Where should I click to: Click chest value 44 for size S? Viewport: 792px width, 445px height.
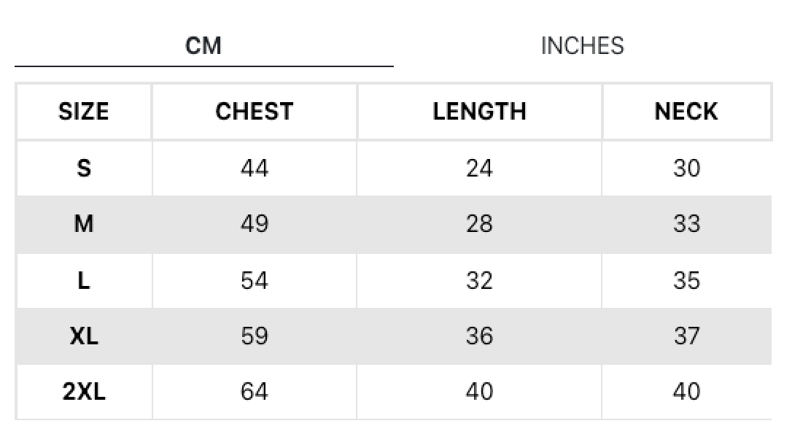pos(254,169)
